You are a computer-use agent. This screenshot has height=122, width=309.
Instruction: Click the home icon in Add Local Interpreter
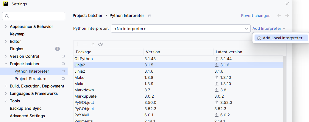click(259, 38)
